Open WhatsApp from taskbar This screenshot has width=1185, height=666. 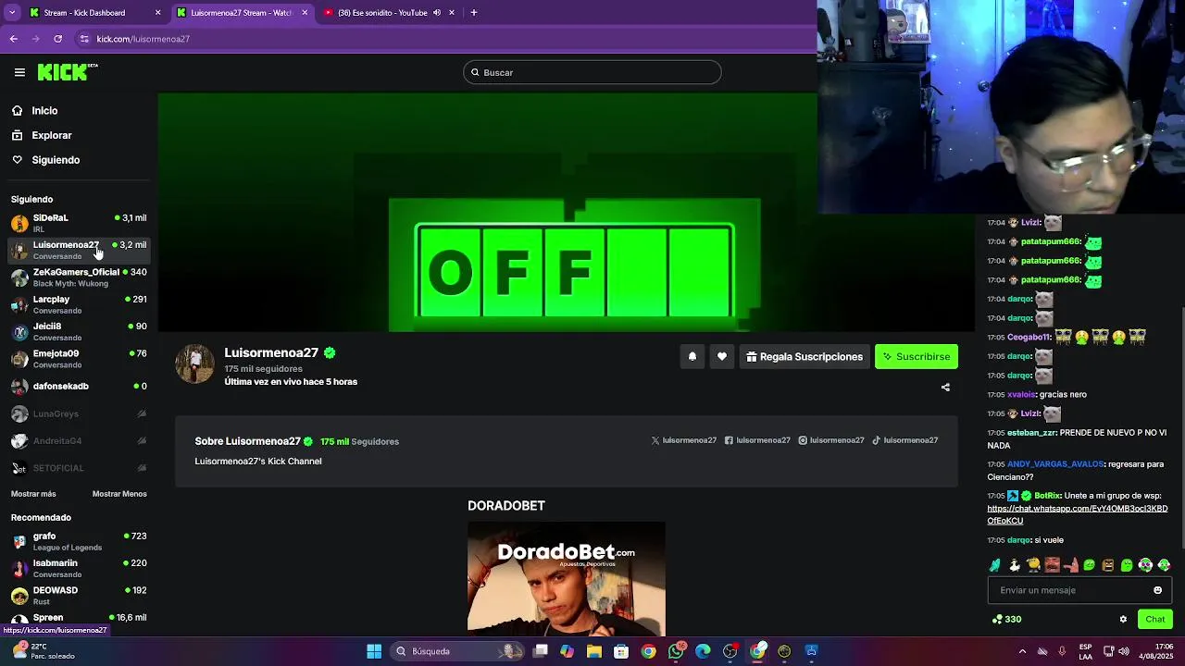(676, 651)
